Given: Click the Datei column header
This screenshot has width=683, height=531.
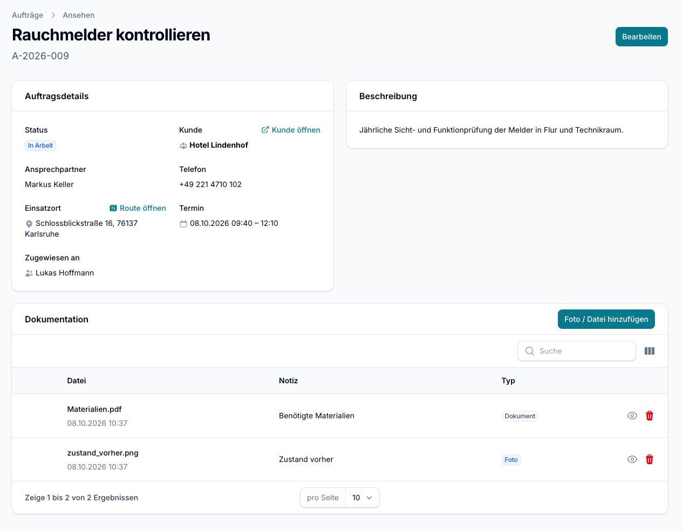Looking at the screenshot, I should [77, 381].
